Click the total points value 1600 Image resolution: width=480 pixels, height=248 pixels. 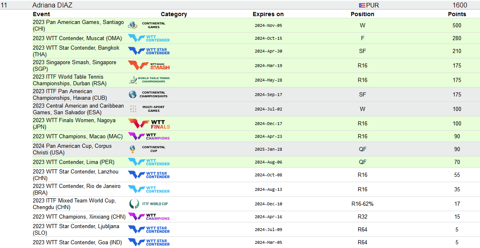[460, 5]
